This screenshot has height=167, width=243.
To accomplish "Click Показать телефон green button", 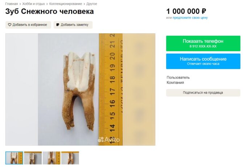I will coord(203,43).
